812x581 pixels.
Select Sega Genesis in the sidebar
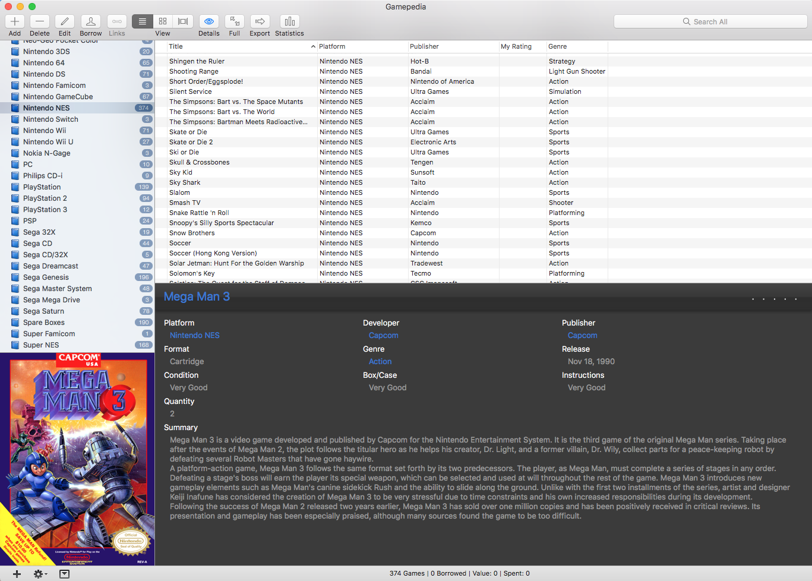[46, 277]
